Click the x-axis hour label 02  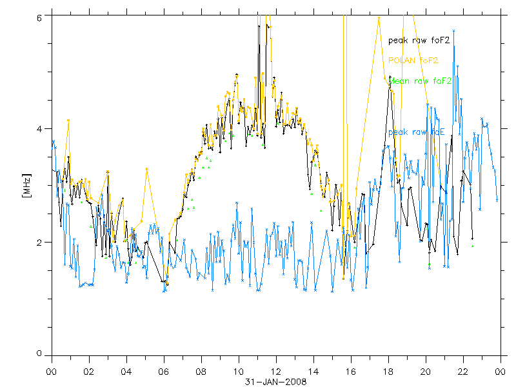pos(89,372)
